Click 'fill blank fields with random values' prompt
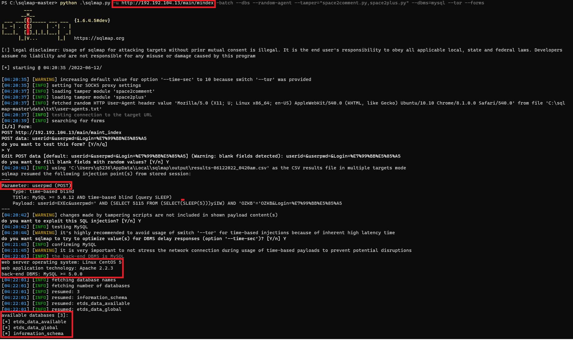 (85, 162)
